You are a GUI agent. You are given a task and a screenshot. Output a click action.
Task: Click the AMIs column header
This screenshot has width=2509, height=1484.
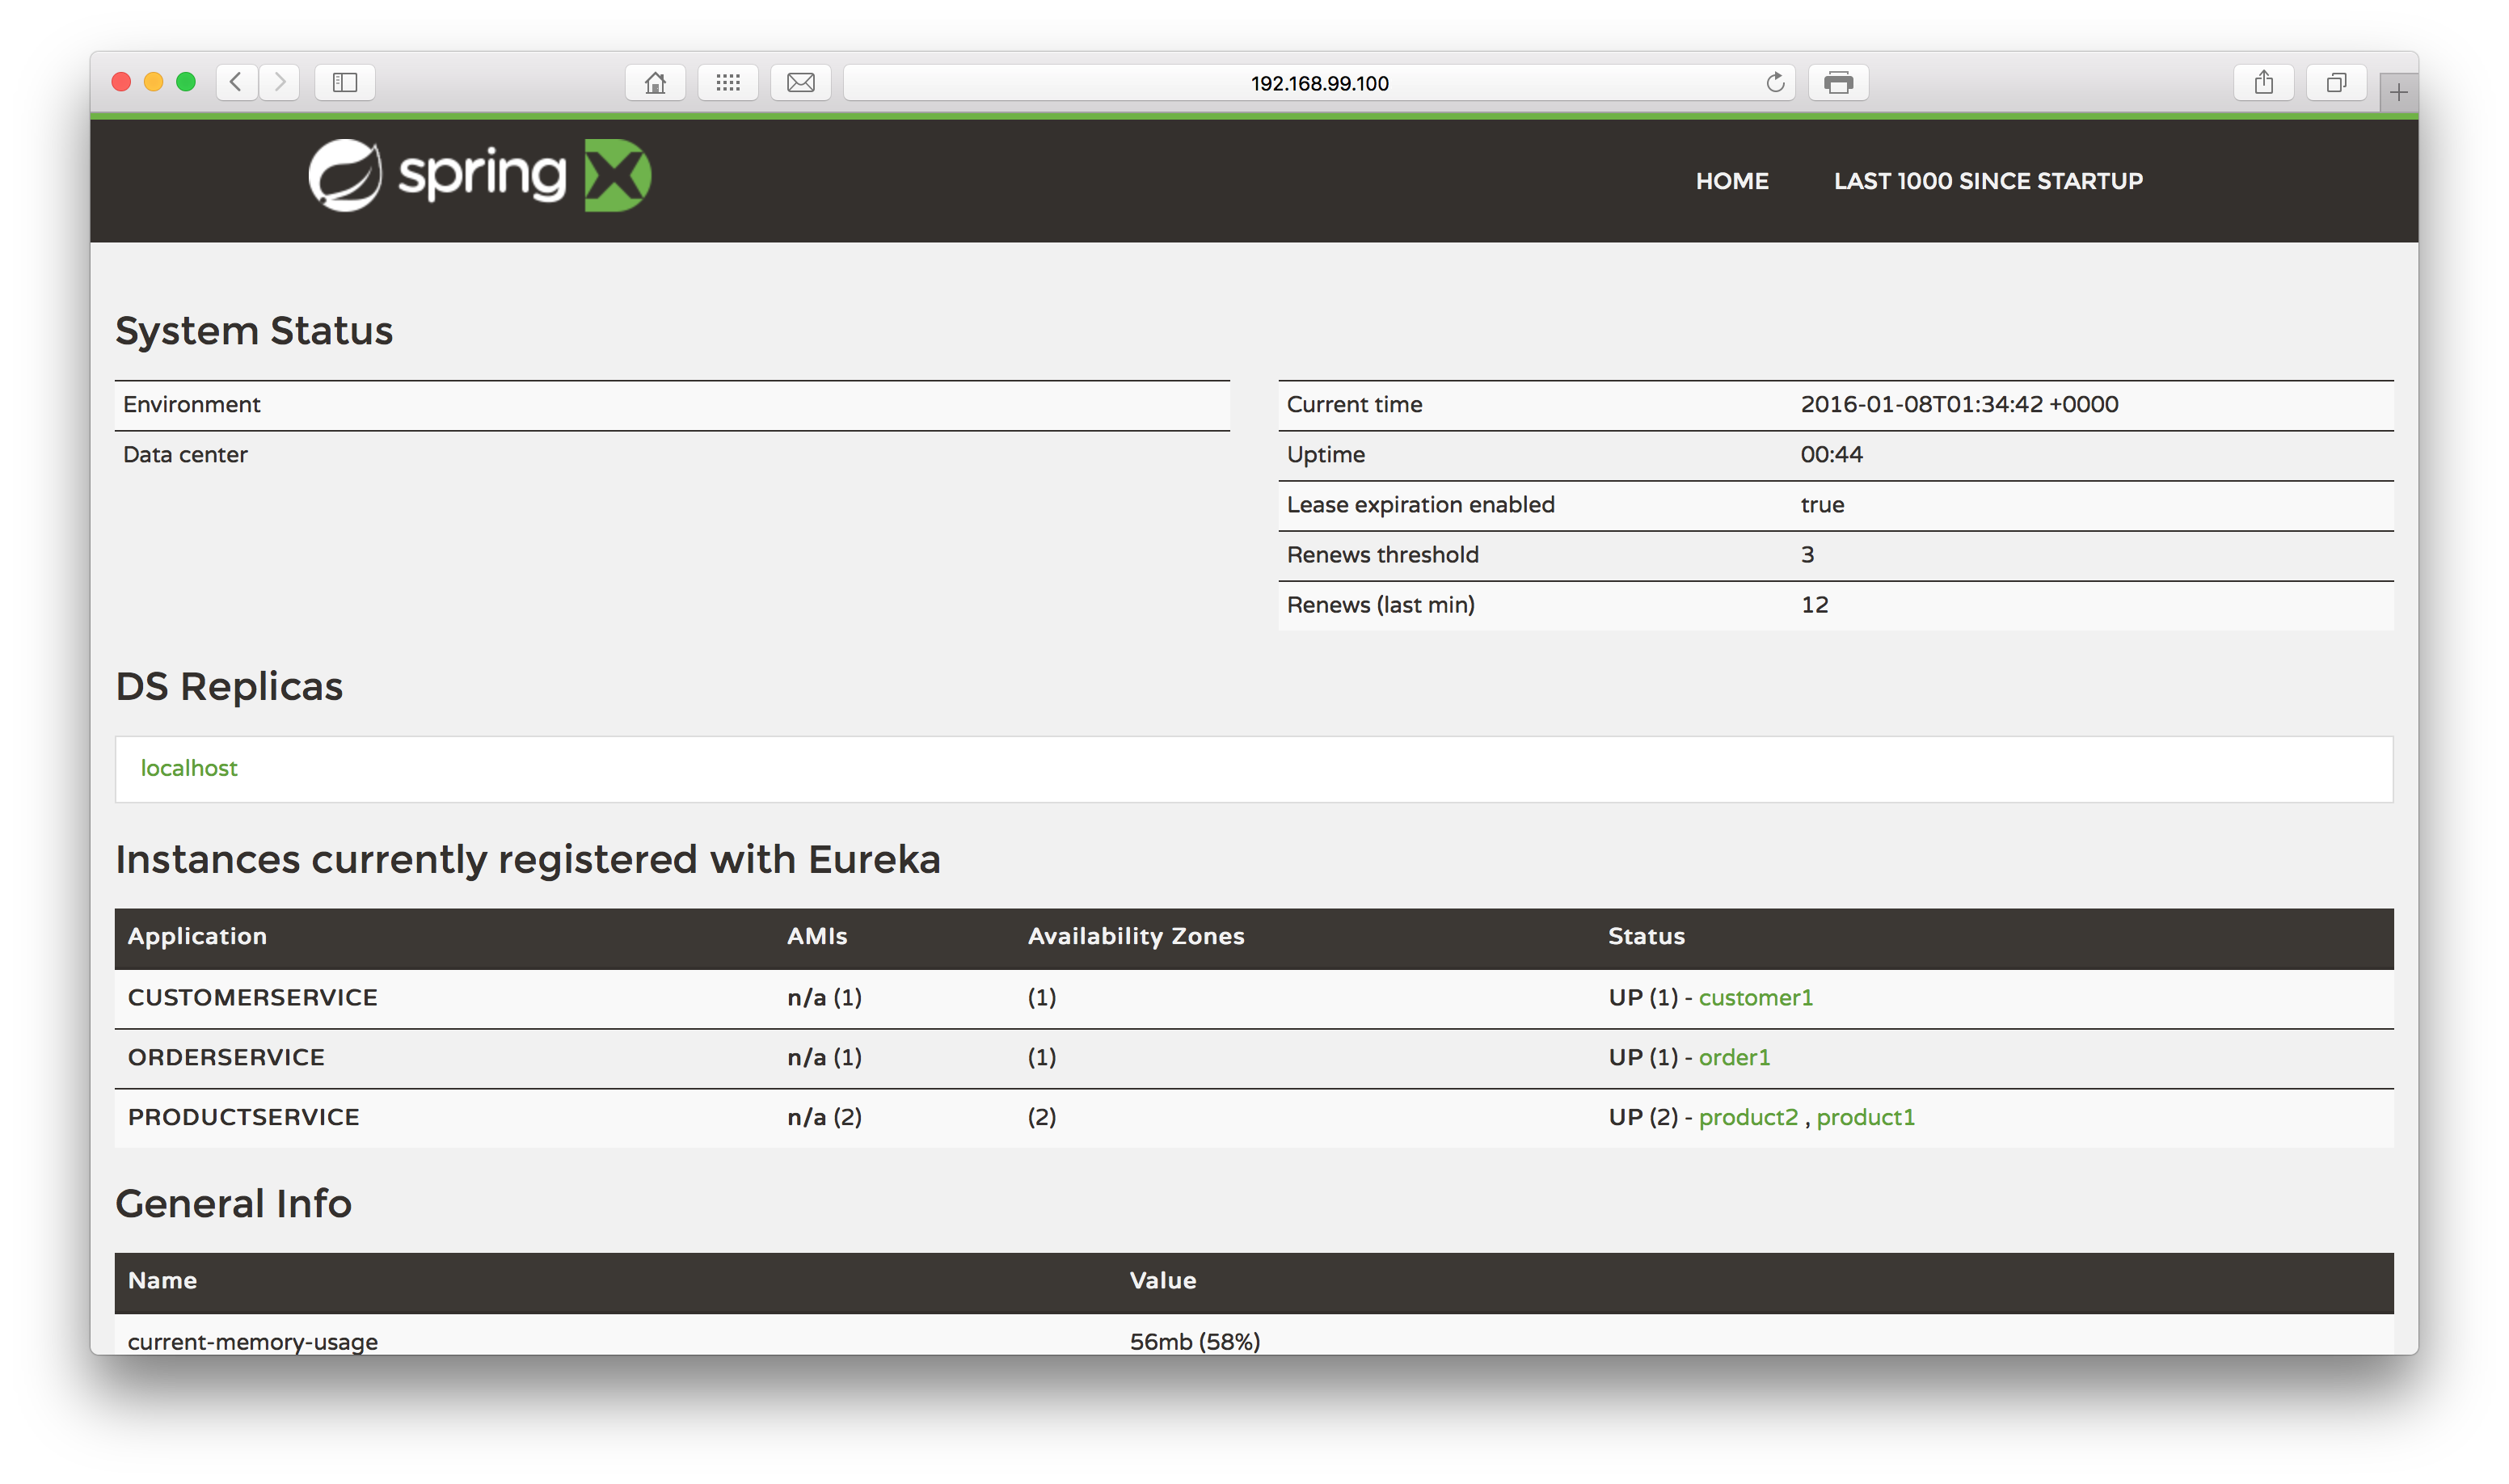(817, 936)
